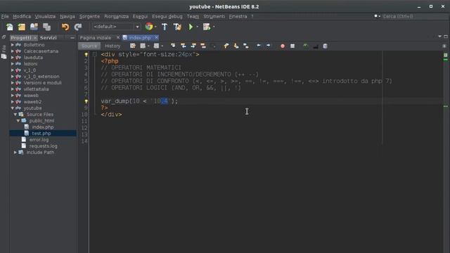450x253 pixels.
Task: Collapse the Source Files folder
Action: tap(15, 115)
